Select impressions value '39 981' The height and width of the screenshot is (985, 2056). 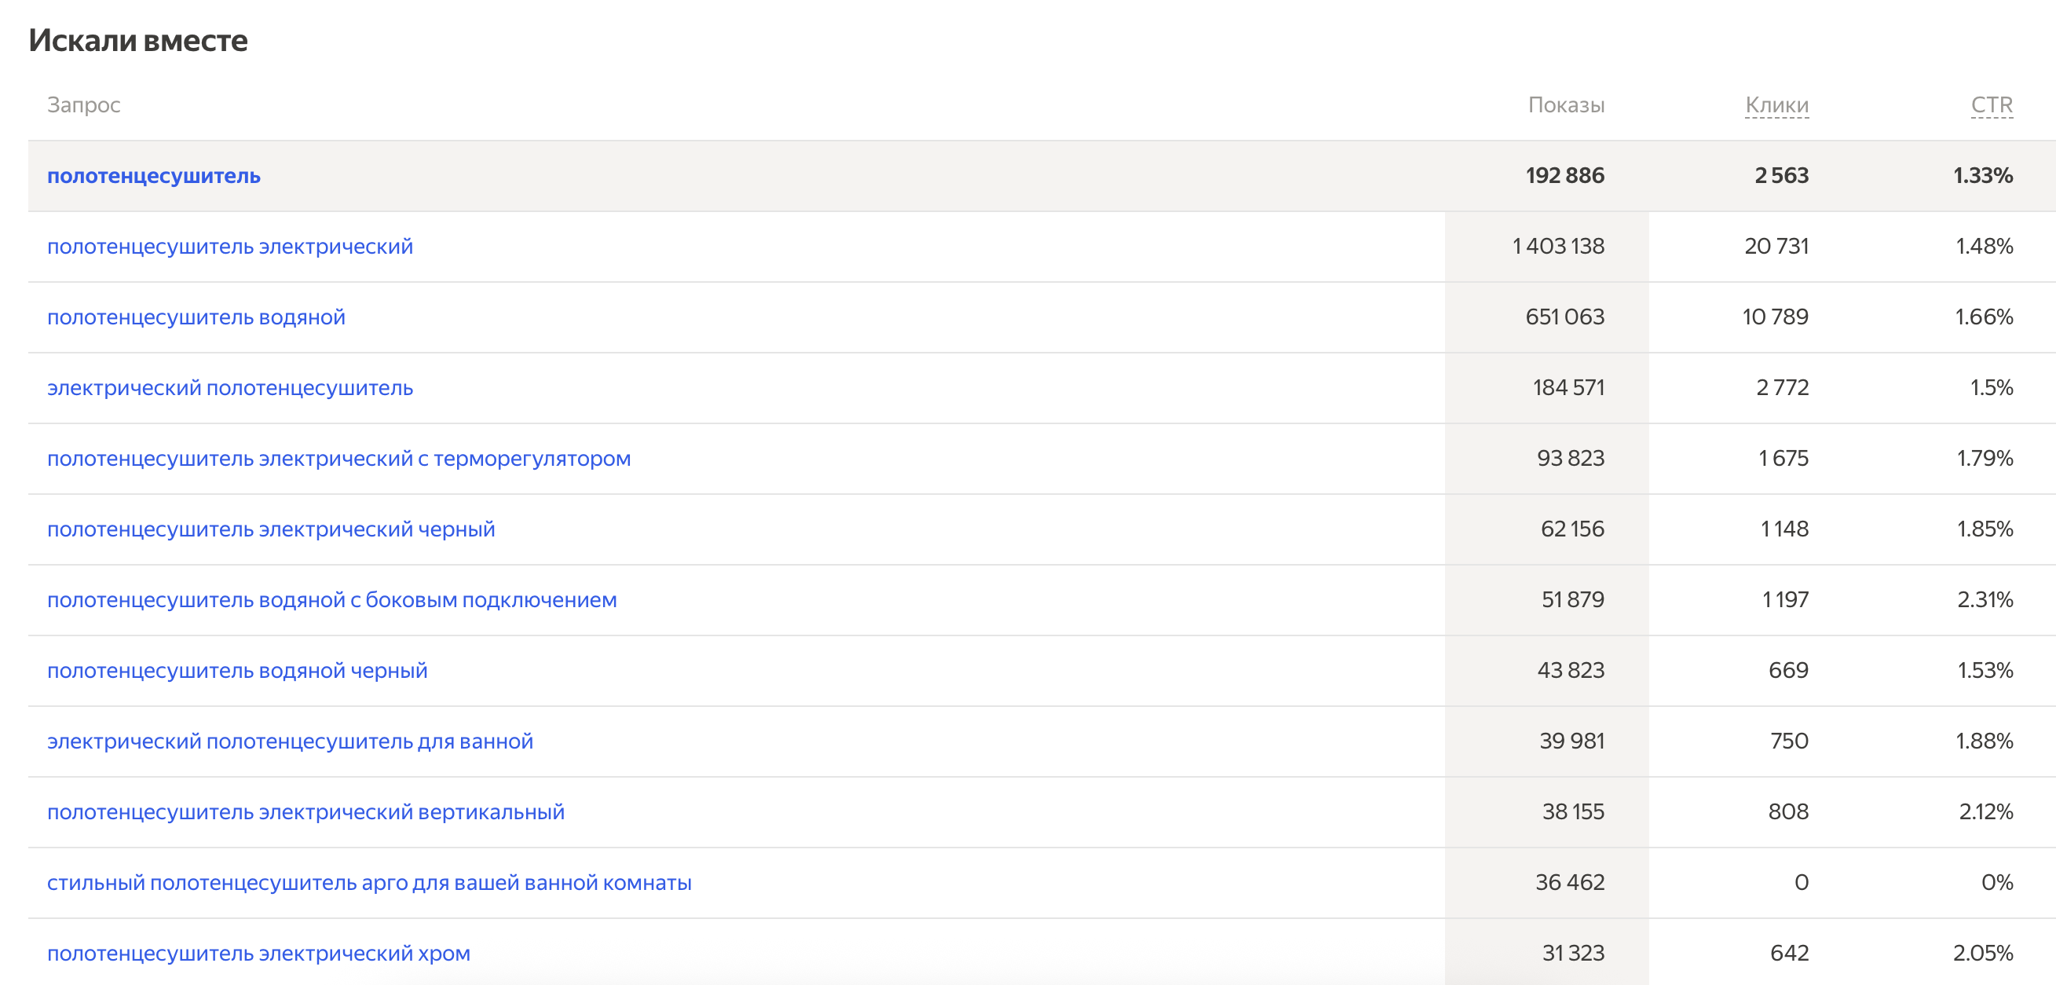pyautogui.click(x=1571, y=741)
